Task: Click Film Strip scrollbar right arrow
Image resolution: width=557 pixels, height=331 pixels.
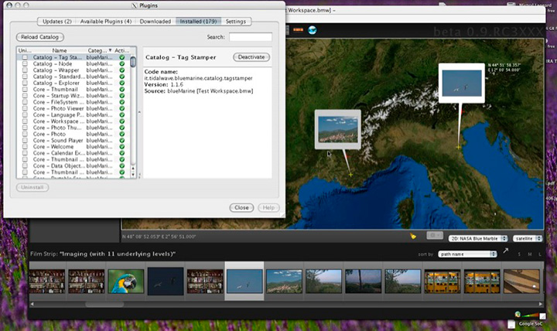Action: 541,304
